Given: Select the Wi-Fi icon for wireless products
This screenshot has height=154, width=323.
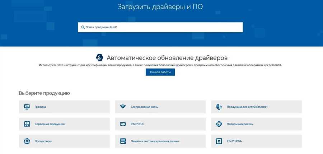Looking at the screenshot, I should click(123, 107).
